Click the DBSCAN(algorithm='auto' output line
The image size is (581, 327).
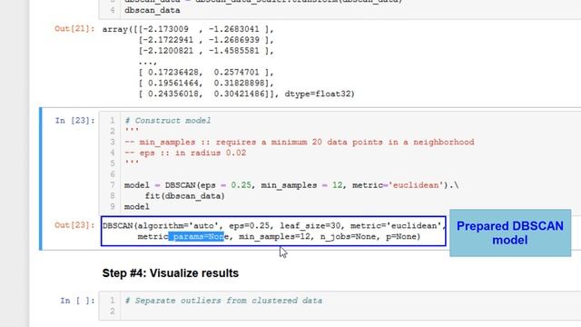[274, 226]
